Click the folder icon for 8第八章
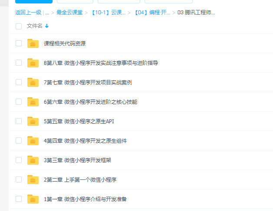Screen dimensions: 273x211 coord(33,63)
